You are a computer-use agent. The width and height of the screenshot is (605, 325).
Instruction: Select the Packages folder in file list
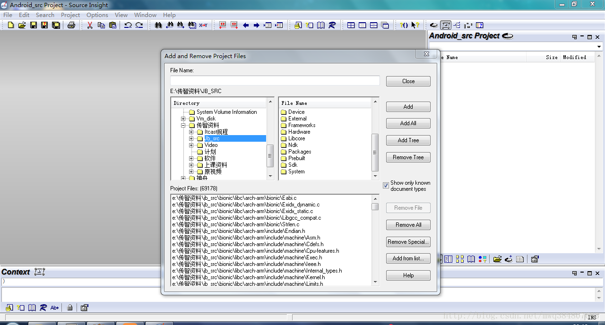click(300, 152)
